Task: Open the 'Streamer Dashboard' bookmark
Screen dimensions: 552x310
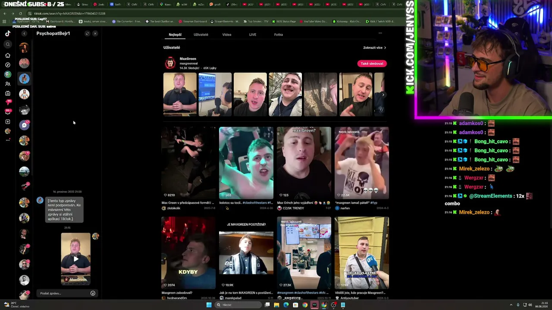Action: 192,22
